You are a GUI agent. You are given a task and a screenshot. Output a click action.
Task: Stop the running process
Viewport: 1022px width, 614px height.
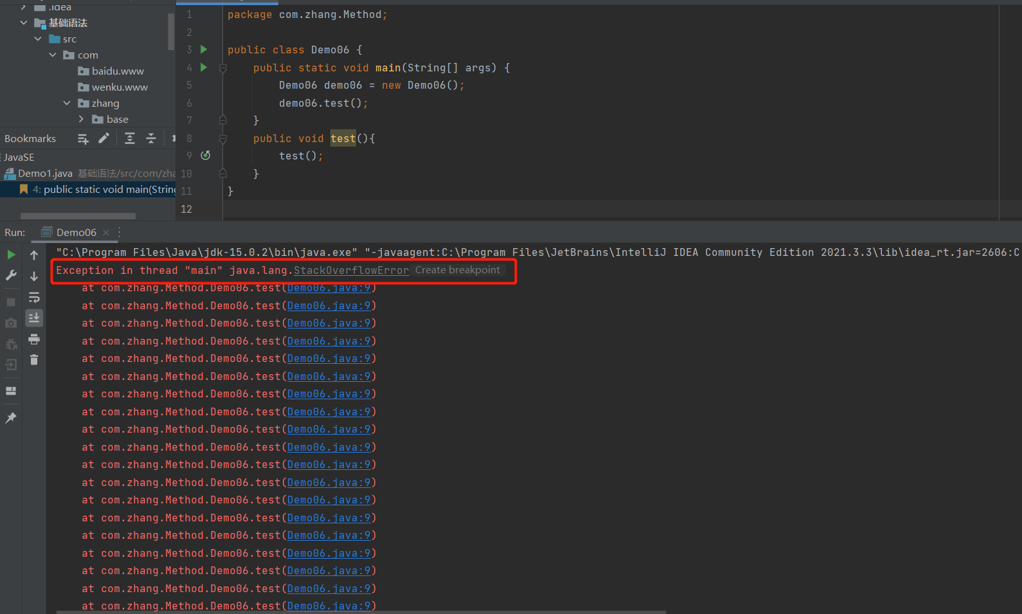[x=11, y=302]
